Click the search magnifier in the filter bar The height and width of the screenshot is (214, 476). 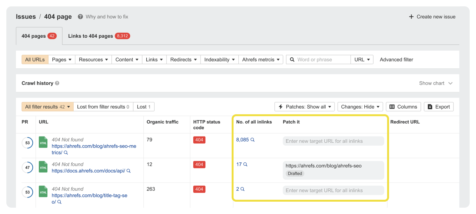pos(292,59)
